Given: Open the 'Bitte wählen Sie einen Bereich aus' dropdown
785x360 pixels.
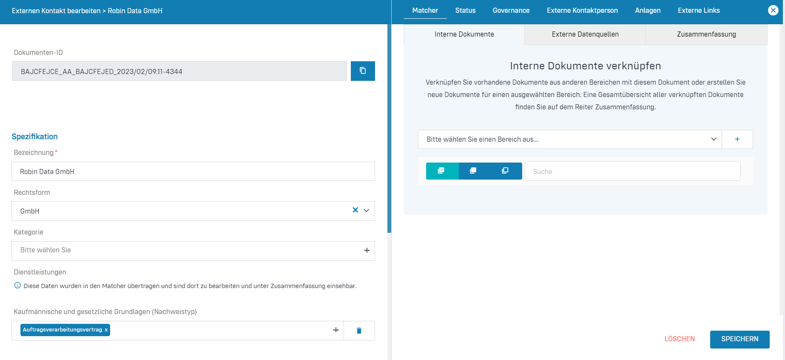Looking at the screenshot, I should pyautogui.click(x=569, y=140).
